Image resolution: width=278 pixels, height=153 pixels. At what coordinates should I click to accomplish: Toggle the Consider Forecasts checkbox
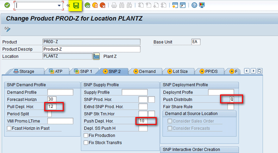170,128
